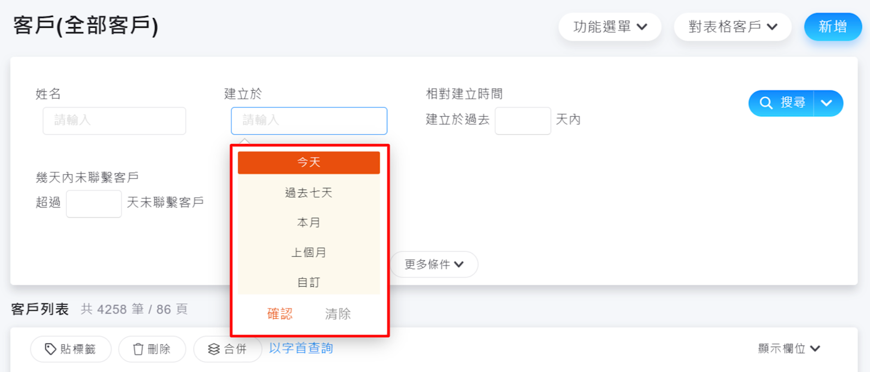Click the magnifier icon on search button
Viewport: 870px width, 372px height.
[766, 103]
